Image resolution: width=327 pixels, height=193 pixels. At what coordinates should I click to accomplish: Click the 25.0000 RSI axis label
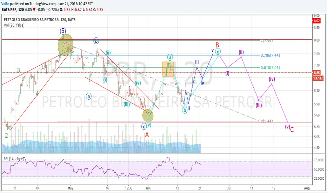pos(319,178)
